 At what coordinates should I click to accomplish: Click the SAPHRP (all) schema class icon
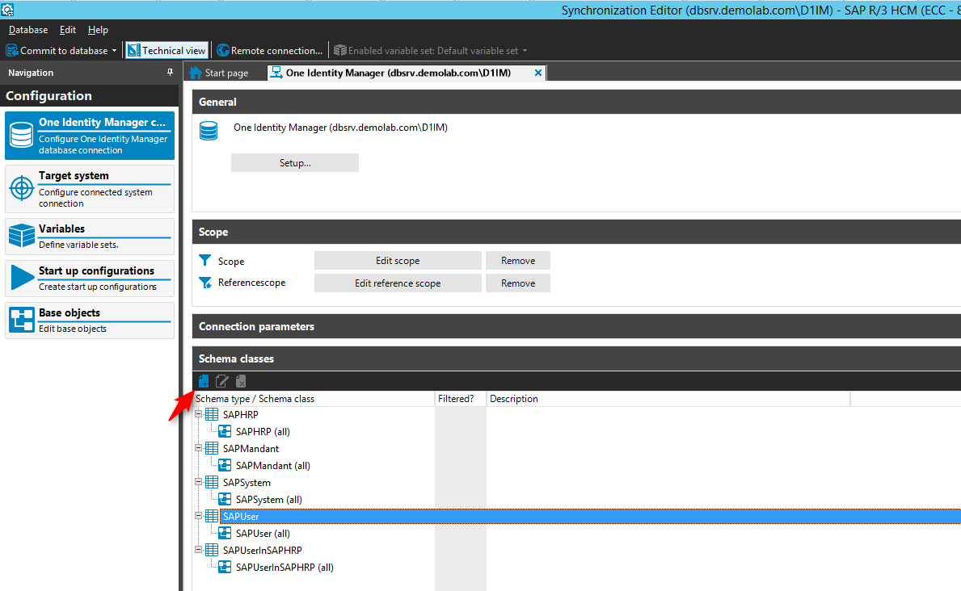tap(225, 431)
